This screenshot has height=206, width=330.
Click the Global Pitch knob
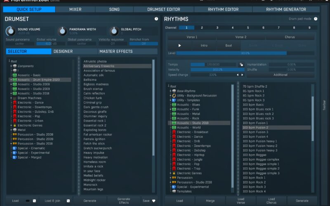pyautogui.click(x=113, y=31)
